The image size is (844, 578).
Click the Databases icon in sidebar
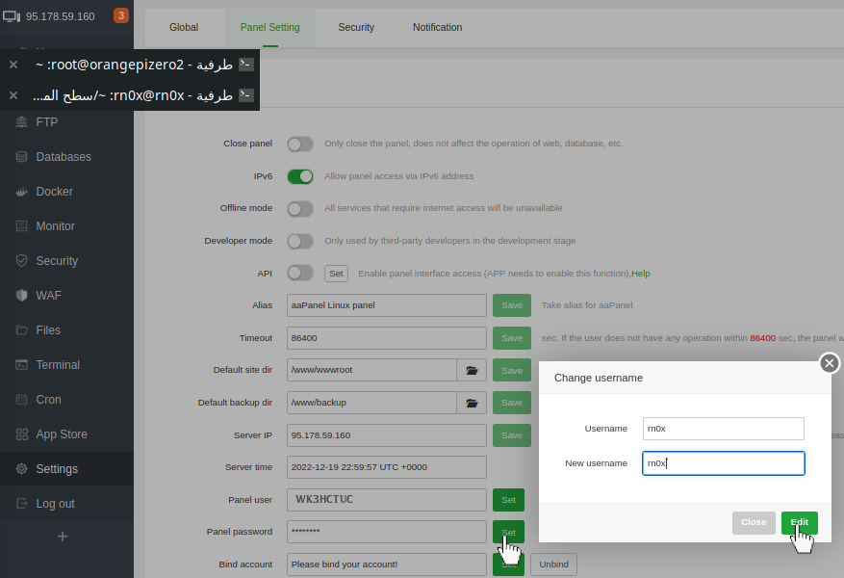click(21, 157)
